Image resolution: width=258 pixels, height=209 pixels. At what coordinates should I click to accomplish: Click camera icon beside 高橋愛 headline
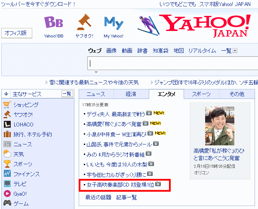146,123
